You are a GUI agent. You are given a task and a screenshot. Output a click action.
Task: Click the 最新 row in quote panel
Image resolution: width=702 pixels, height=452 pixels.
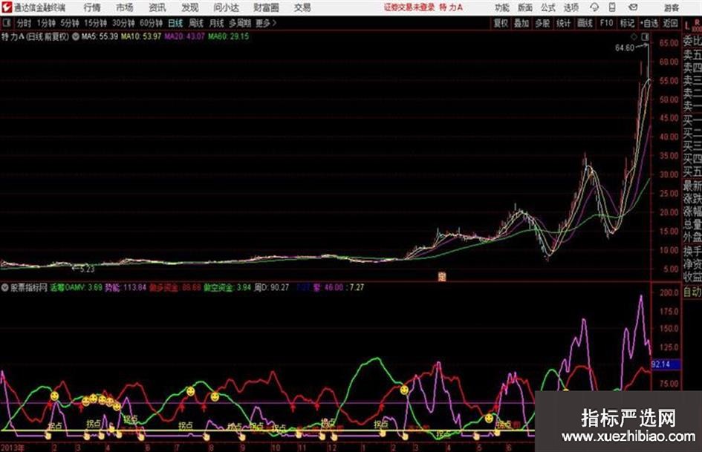point(692,186)
